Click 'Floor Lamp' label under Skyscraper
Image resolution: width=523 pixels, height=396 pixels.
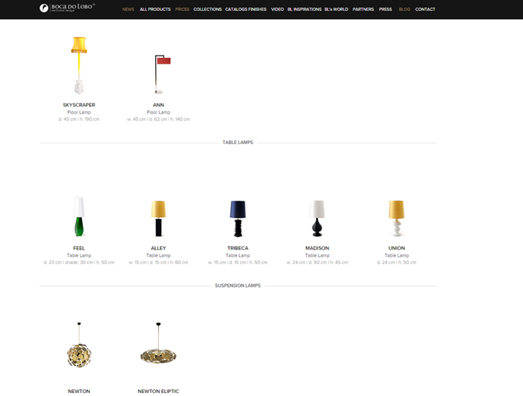coord(79,113)
